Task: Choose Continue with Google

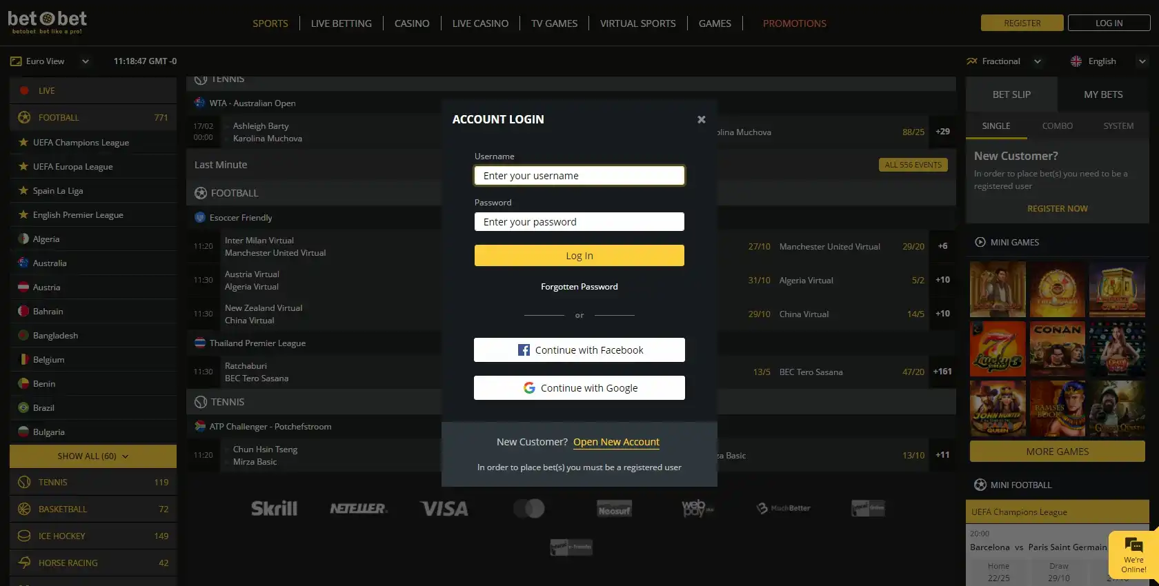Action: [x=579, y=388]
